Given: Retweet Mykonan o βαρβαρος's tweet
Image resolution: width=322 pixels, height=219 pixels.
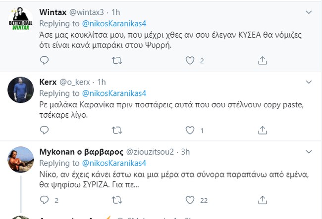Looking at the screenshot, I should pos(117,200).
